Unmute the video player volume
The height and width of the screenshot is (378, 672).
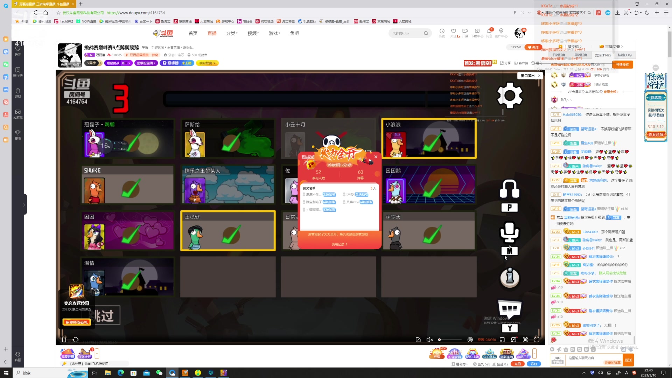pos(430,339)
